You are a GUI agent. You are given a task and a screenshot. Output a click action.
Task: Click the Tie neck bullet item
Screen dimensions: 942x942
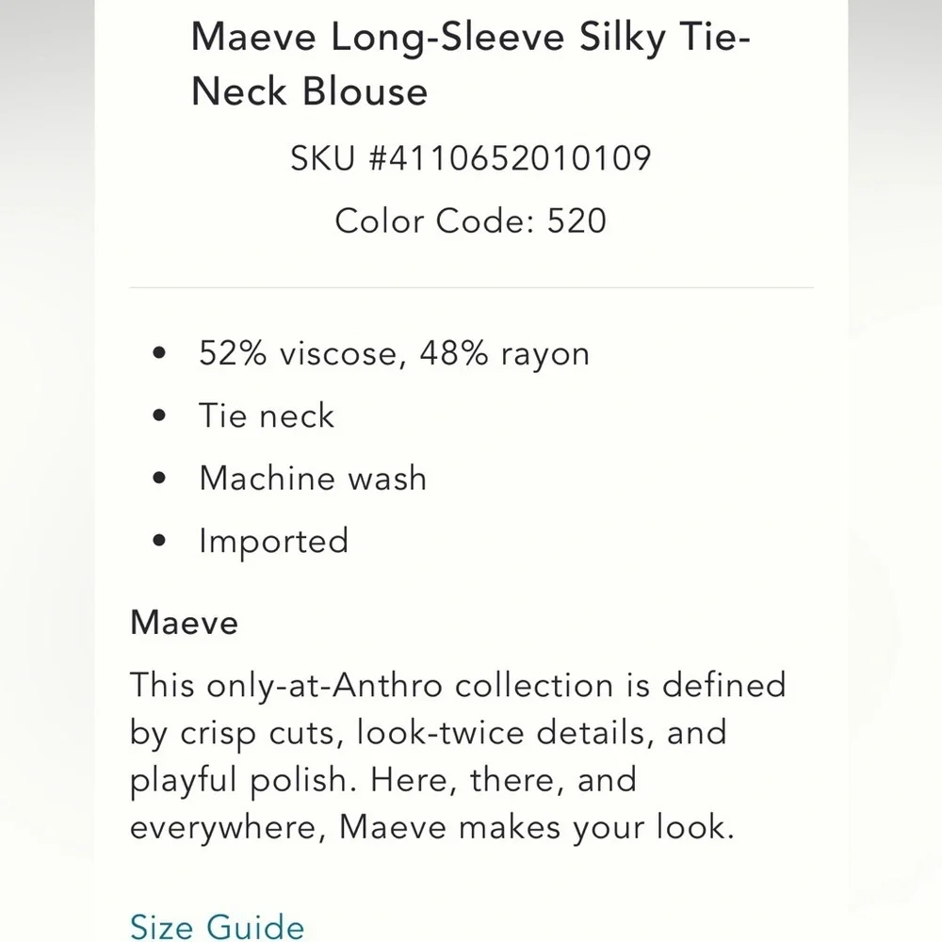[267, 415]
